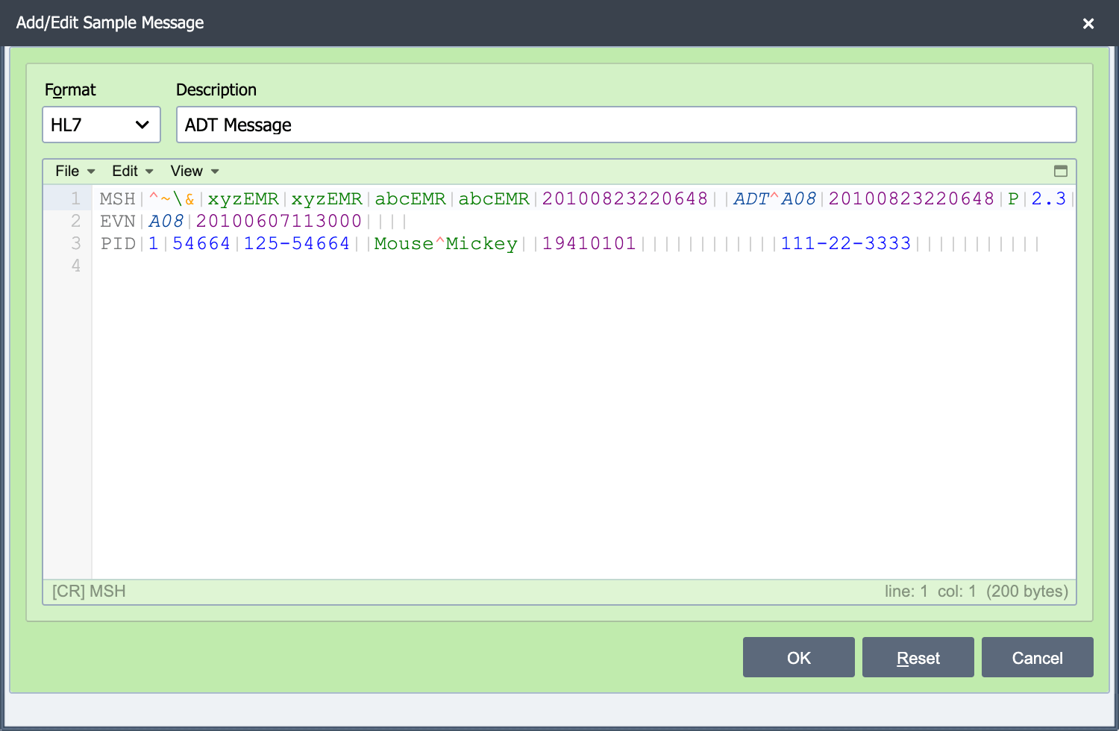The height and width of the screenshot is (731, 1119).
Task: Click the 111-22-3333 SSN value
Action: [846, 243]
